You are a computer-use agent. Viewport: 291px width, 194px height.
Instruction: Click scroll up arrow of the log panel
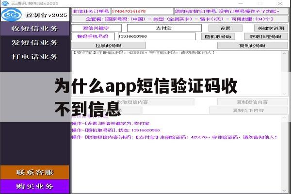(284, 118)
